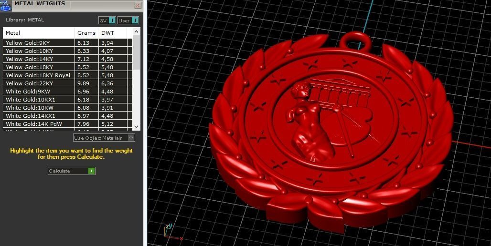Click the Grams column header

tap(86, 33)
